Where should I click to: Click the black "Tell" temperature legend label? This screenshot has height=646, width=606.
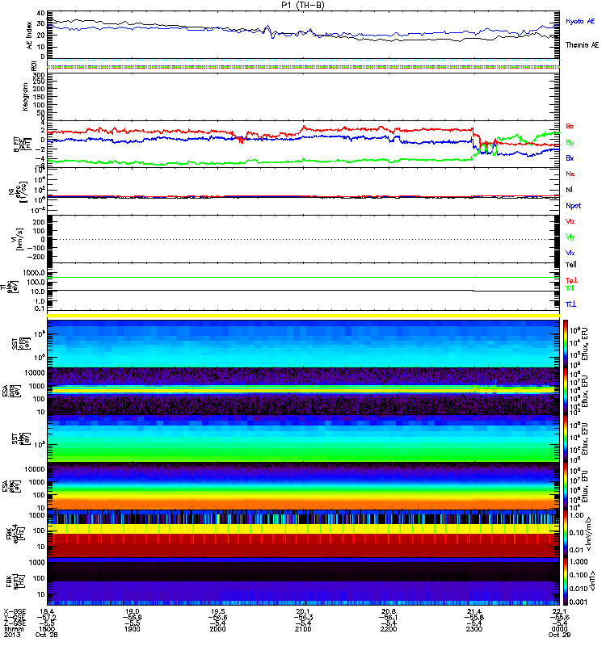(570, 265)
